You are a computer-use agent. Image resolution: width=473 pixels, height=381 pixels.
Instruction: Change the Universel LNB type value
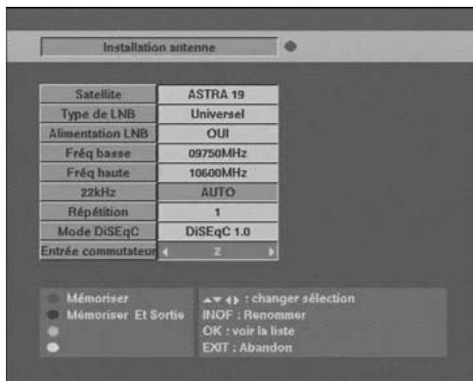(218, 114)
